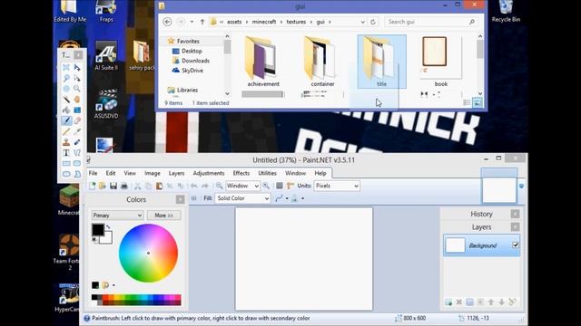Select the Freeform Shape tool

click(77, 174)
